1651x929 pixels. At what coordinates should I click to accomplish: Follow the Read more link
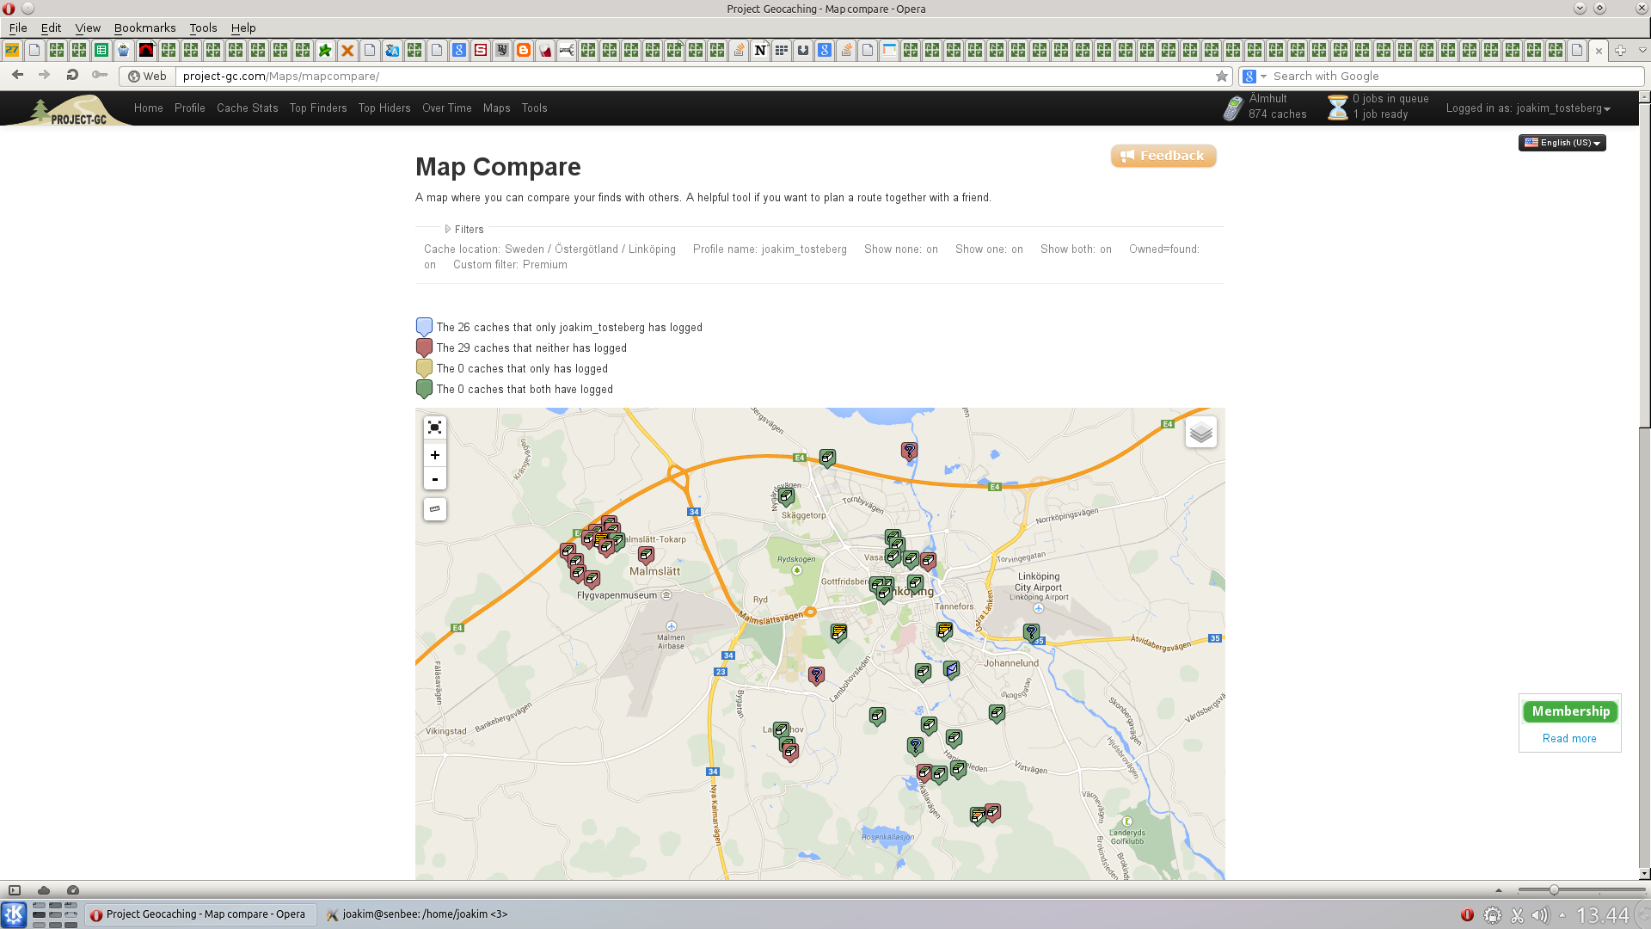[1569, 739]
